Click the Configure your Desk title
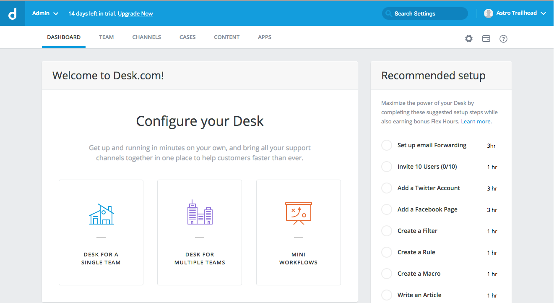 pyautogui.click(x=200, y=121)
